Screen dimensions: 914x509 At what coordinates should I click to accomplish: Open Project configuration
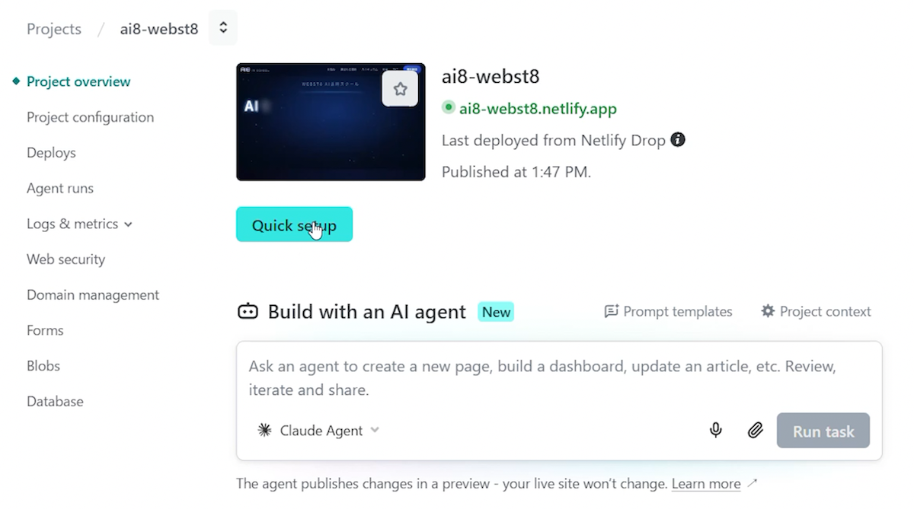(x=90, y=117)
